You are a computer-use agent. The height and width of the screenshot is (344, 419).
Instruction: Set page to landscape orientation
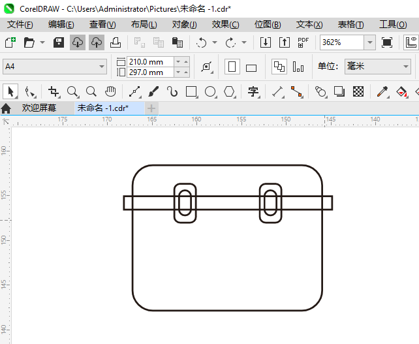pos(251,68)
